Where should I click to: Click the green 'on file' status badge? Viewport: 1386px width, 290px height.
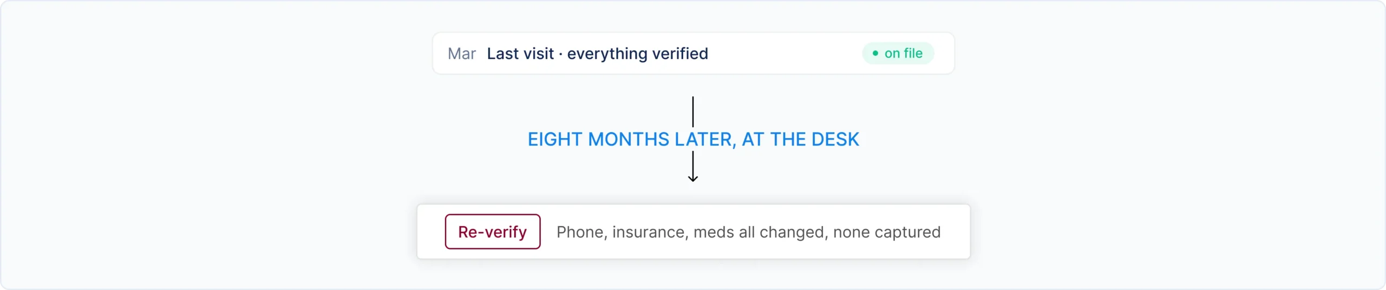[898, 53]
